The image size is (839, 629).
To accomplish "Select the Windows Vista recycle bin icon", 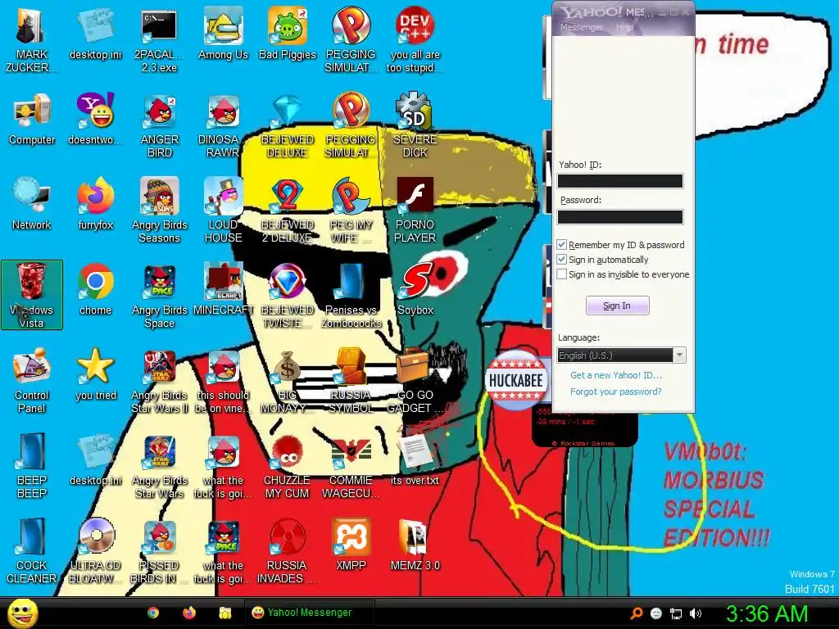I will pyautogui.click(x=32, y=295).
